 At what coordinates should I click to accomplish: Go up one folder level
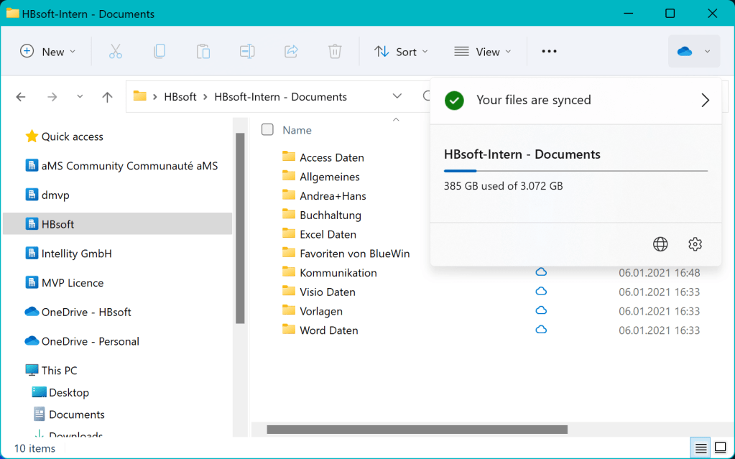[x=107, y=96]
